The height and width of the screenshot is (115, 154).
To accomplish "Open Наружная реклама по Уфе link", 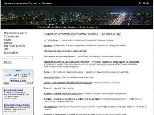I will 66,62.
